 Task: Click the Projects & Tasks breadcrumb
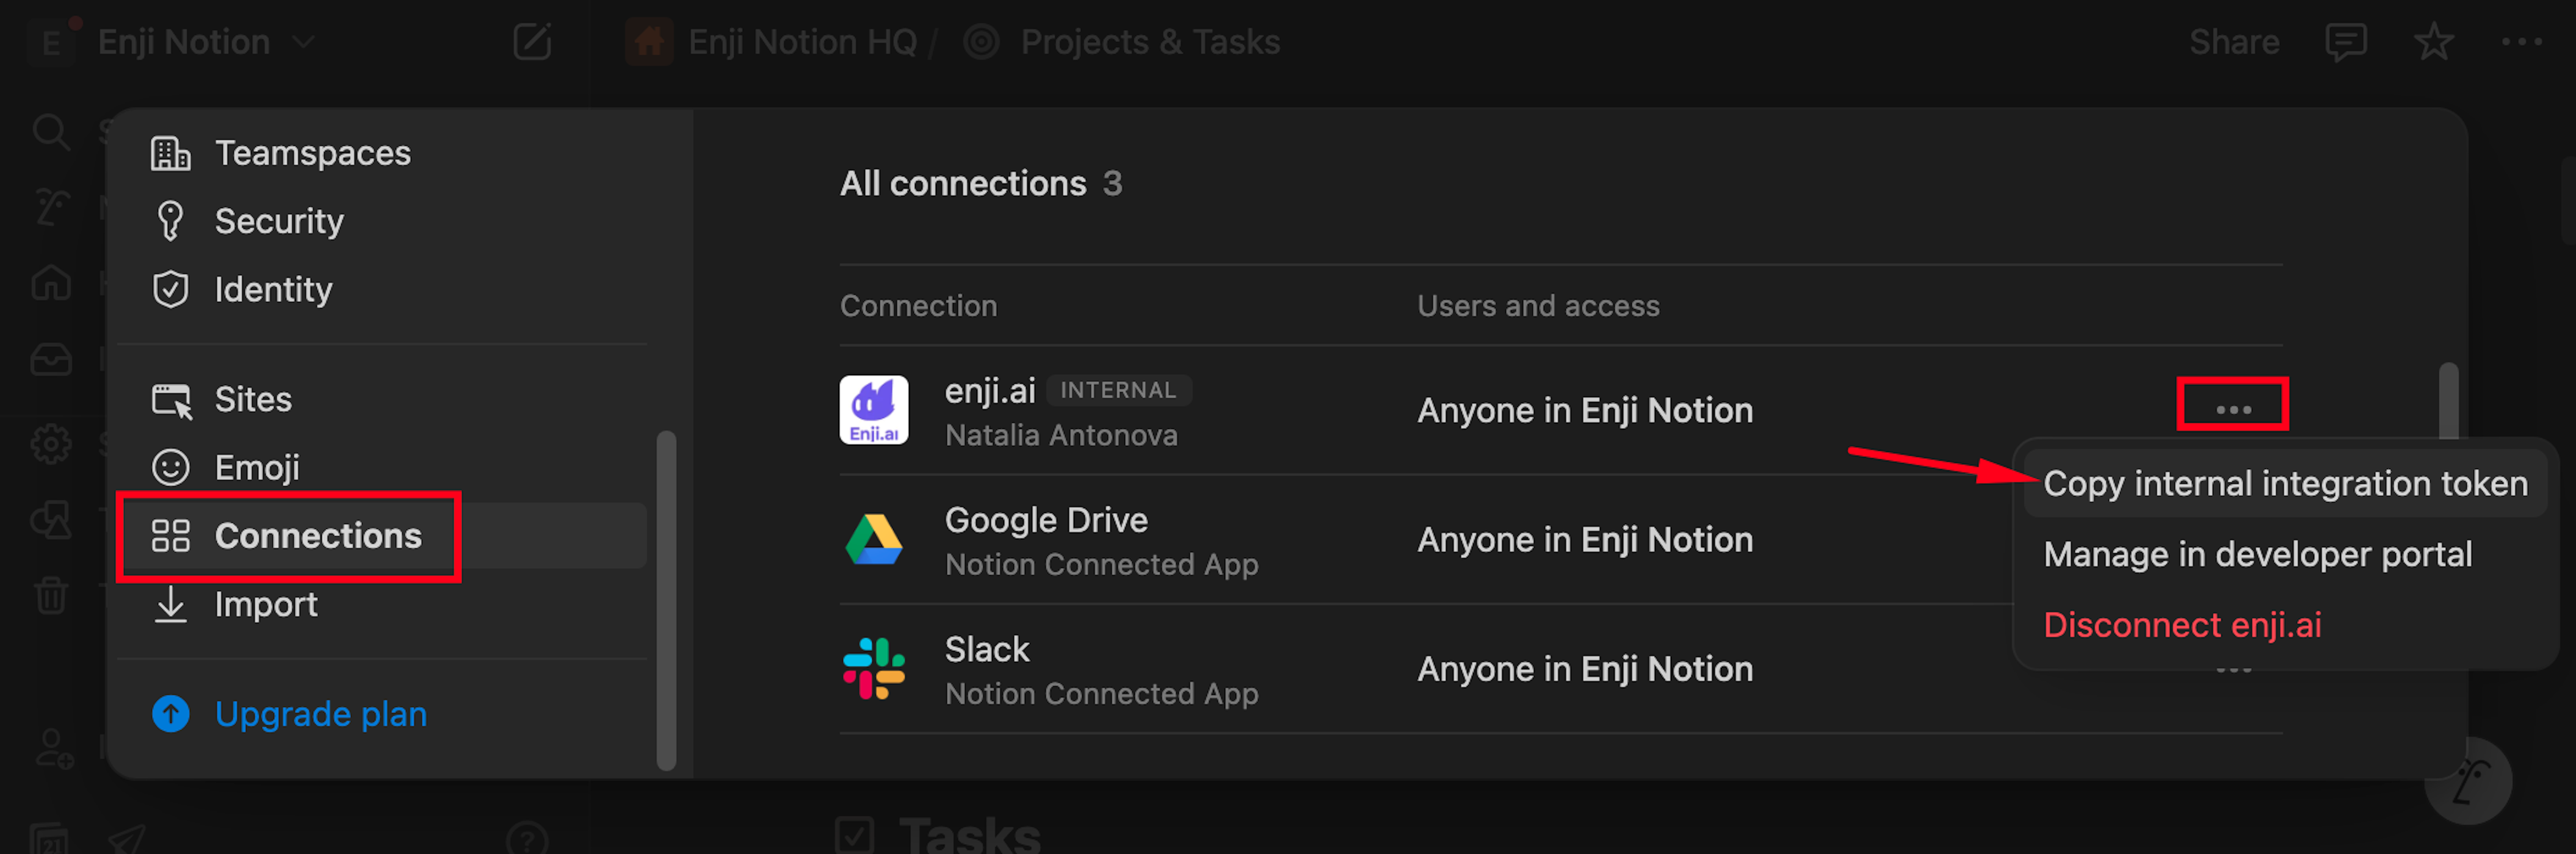pyautogui.click(x=1150, y=42)
